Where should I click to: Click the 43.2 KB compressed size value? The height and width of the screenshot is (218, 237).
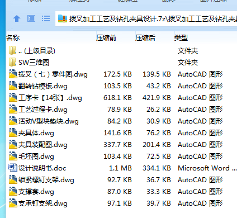point(159,86)
